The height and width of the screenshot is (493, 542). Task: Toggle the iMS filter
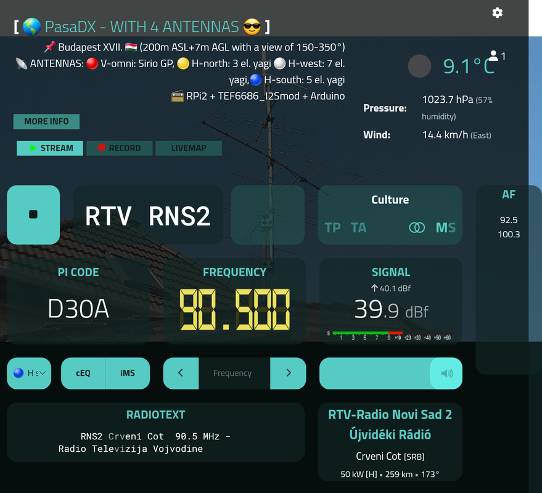tap(128, 373)
